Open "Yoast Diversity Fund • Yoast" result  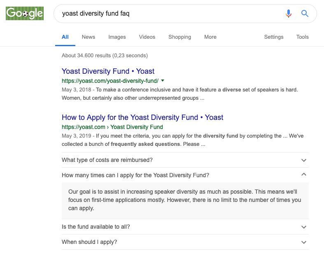coord(108,71)
